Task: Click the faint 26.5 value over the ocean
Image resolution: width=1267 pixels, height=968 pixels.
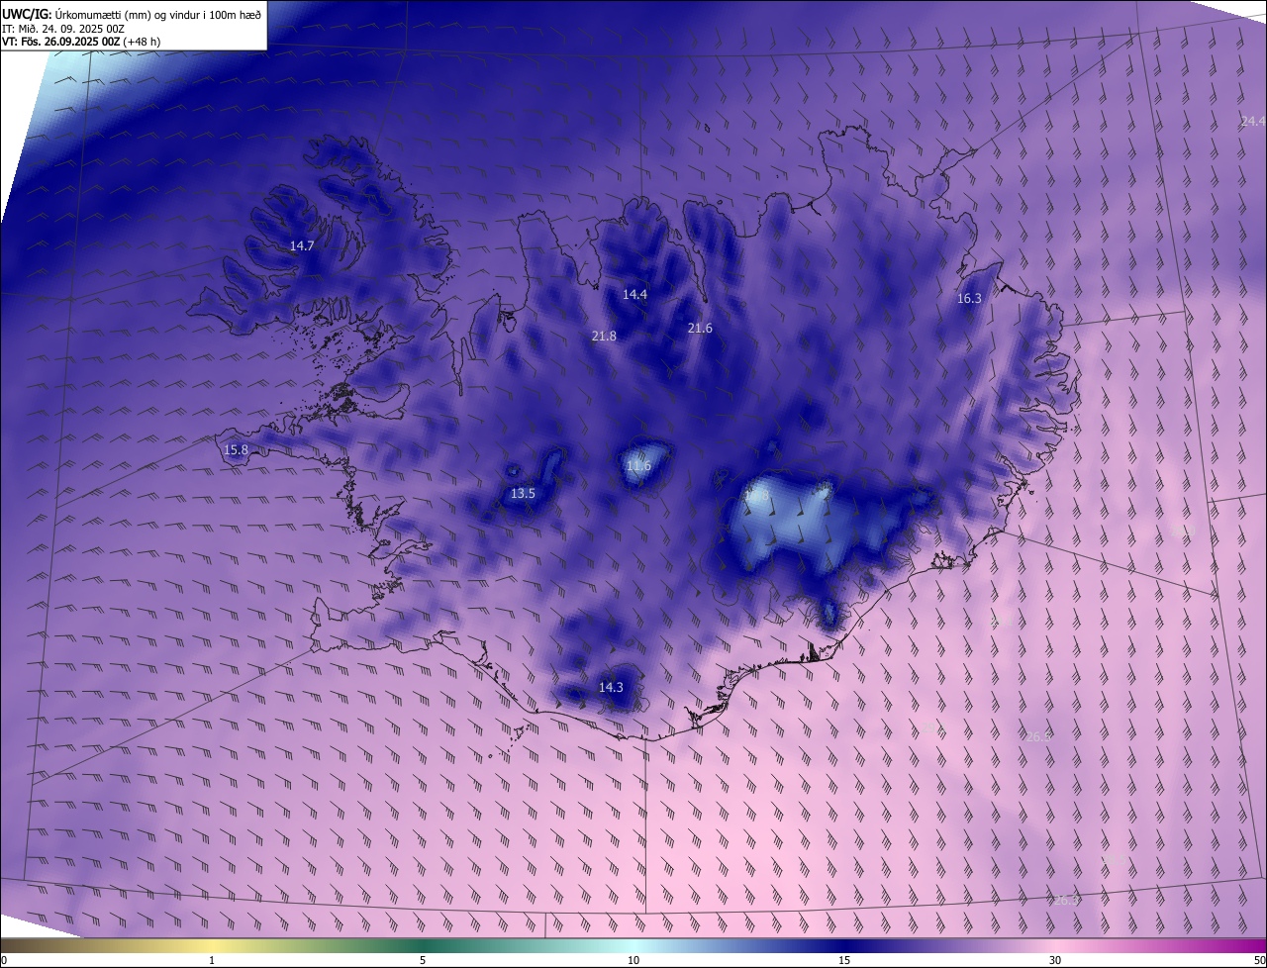Action: [1038, 737]
